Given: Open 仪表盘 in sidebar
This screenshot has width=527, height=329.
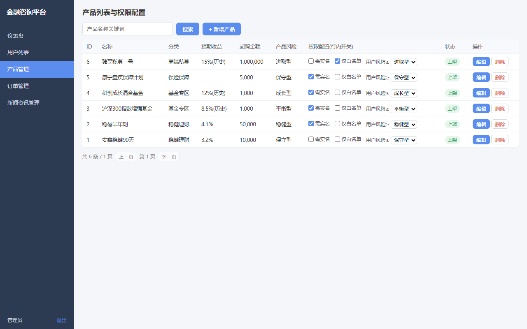Looking at the screenshot, I should tap(37, 36).
